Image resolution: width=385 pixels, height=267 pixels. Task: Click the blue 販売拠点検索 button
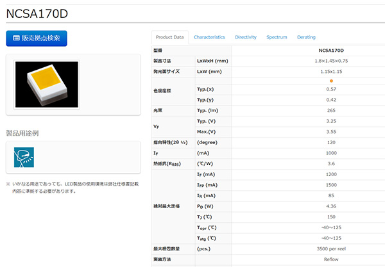tap(37, 38)
